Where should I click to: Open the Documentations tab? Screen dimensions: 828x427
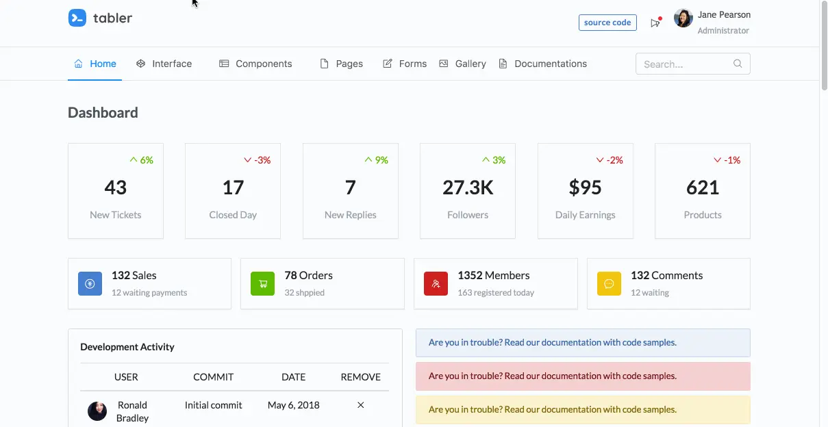click(542, 64)
